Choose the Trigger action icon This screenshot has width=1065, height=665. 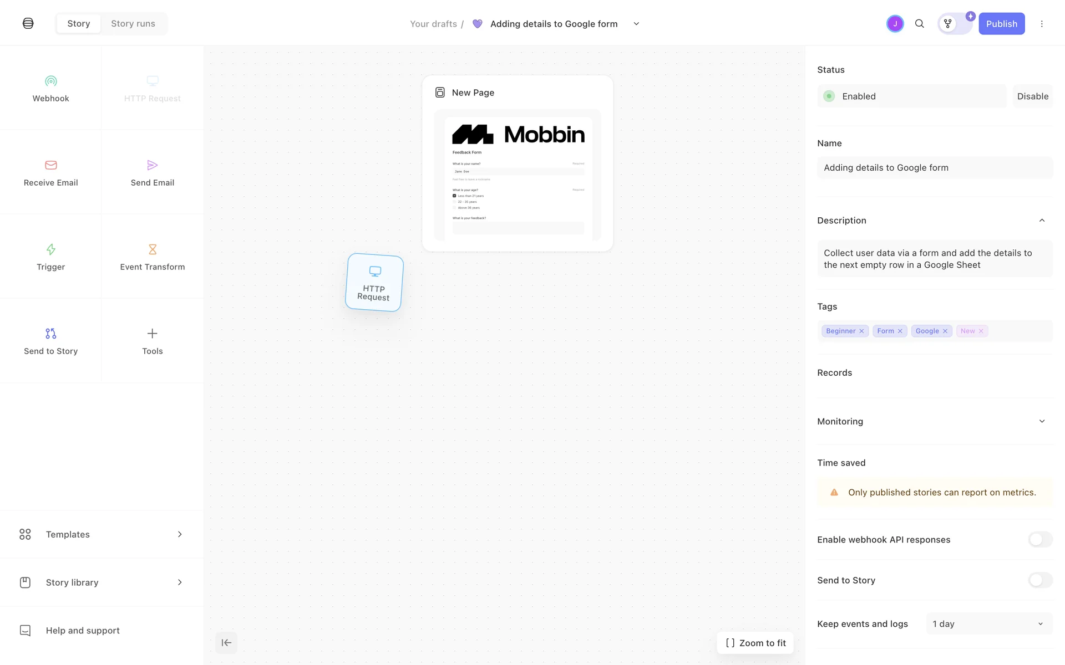[x=50, y=249]
